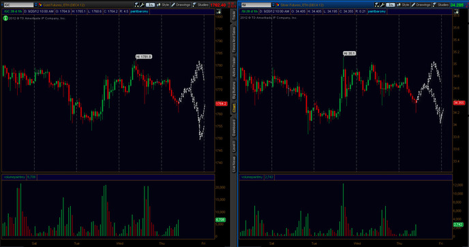Viewport: 469px width, 247px height.
Task: Expand the symbol dropdown arrow next to /GC
Action: coord(36,5)
